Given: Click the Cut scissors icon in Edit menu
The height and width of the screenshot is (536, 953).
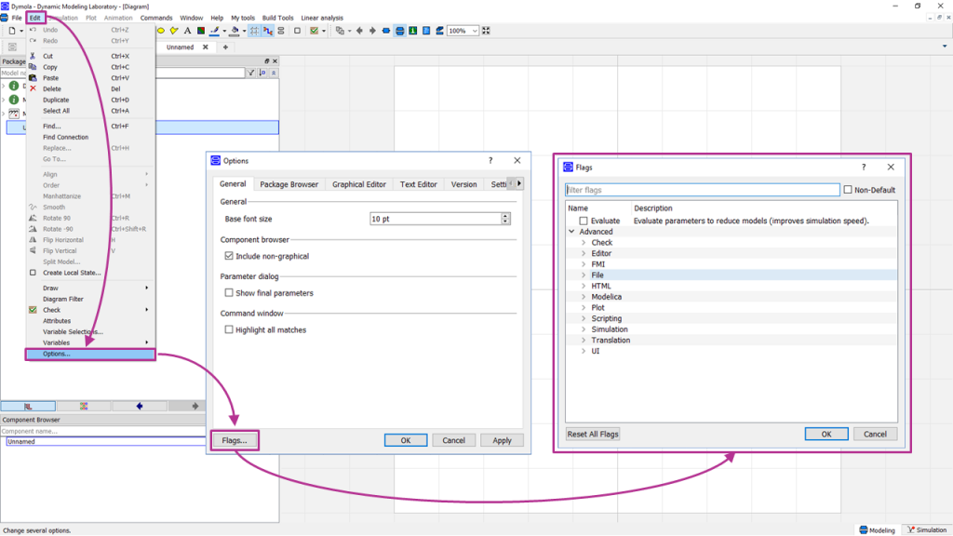Looking at the screenshot, I should coord(33,56).
